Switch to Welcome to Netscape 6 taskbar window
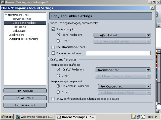The height and width of the screenshot is (120, 161). click(35, 117)
